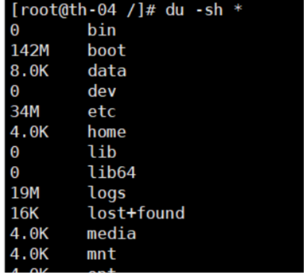Screen dimensions: 306x273
Task: Select the 'dev' directory entry
Action: [x=102, y=91]
